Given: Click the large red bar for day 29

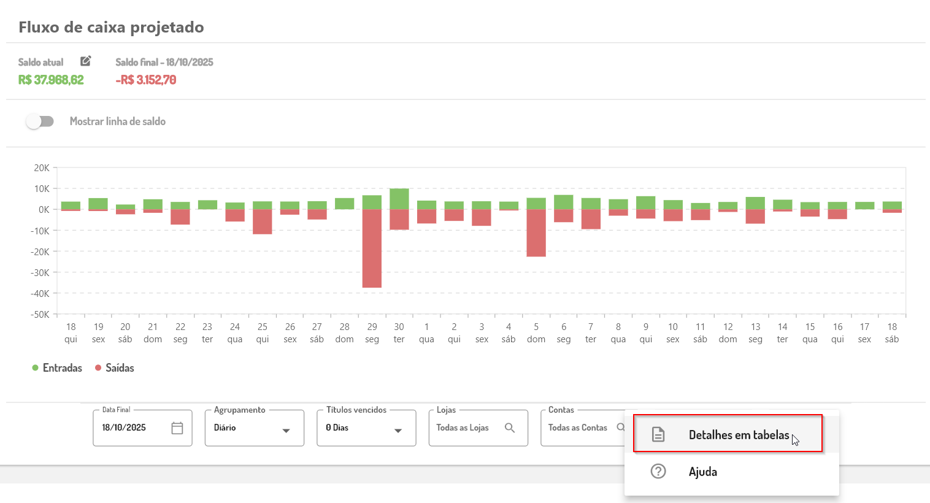Looking at the screenshot, I should 372,248.
